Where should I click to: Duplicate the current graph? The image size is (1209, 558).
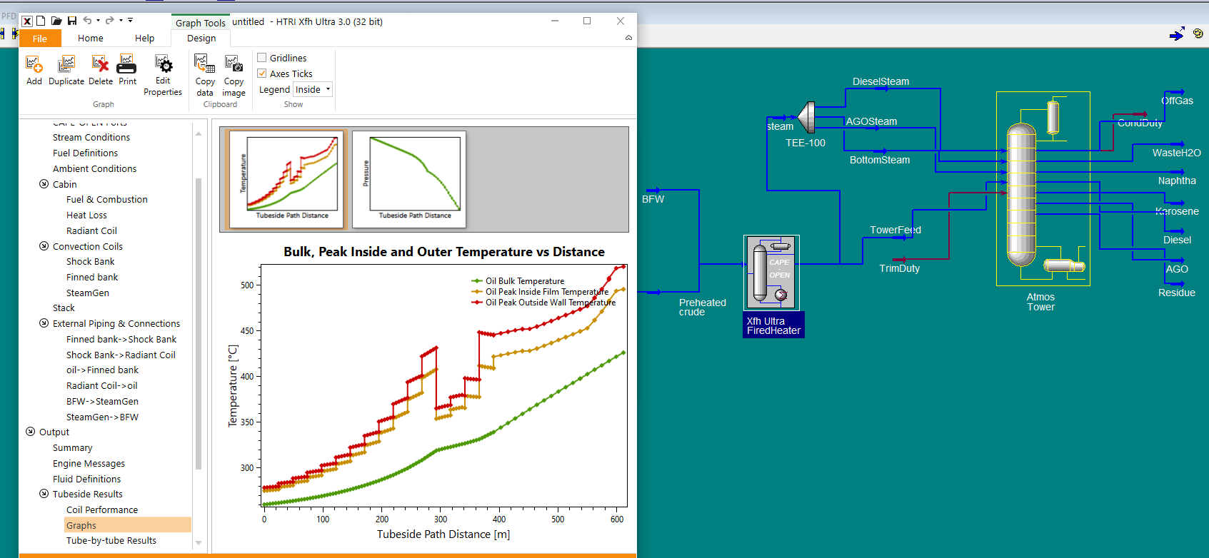66,71
